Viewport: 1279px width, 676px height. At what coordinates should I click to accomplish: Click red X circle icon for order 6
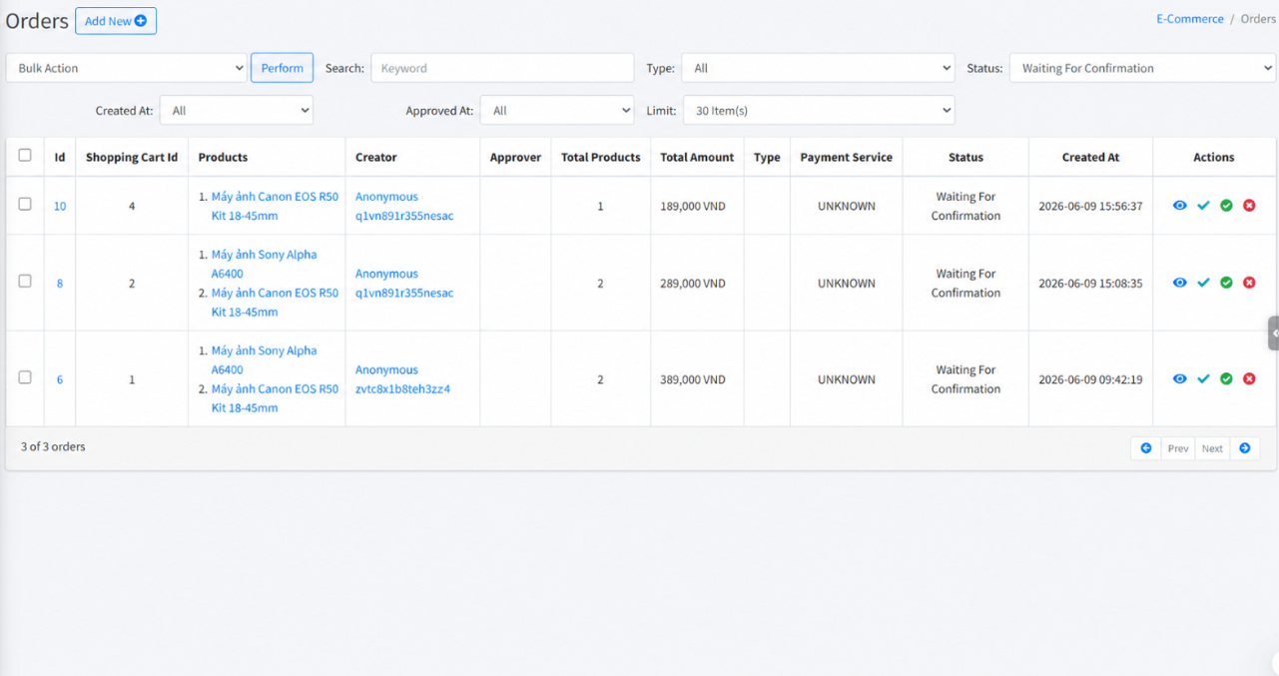1249,379
